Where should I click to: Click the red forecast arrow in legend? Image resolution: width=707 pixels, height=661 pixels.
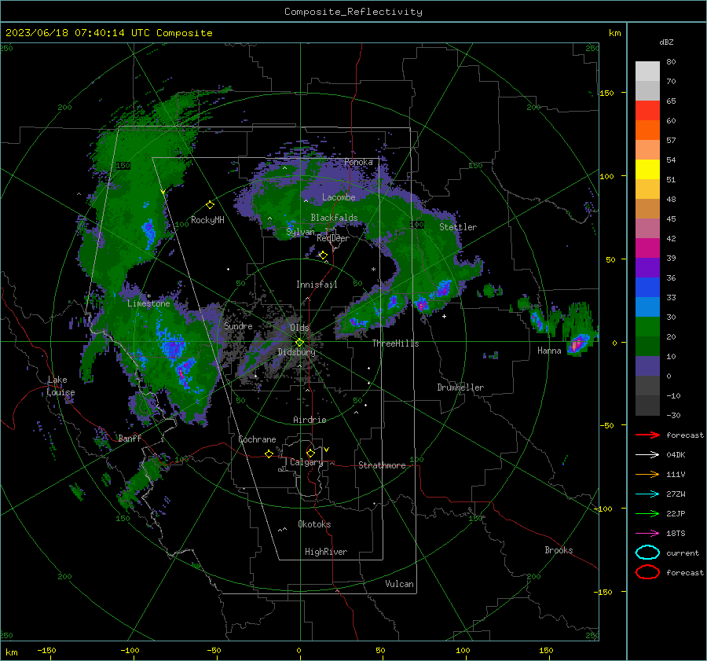coord(647,435)
